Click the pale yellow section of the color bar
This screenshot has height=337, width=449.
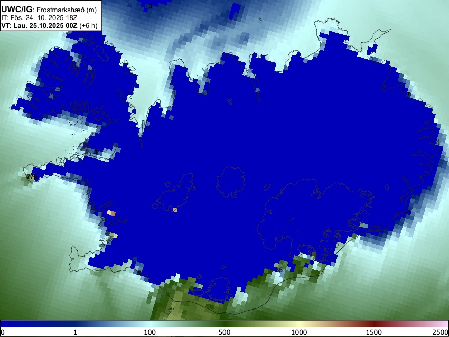point(298,324)
